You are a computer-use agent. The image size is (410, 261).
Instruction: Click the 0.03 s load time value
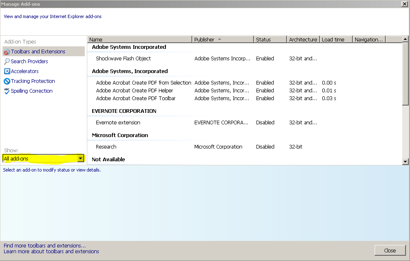coord(329,98)
